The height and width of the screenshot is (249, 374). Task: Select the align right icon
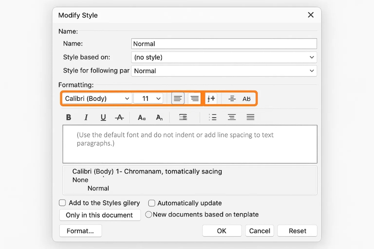[194, 99]
